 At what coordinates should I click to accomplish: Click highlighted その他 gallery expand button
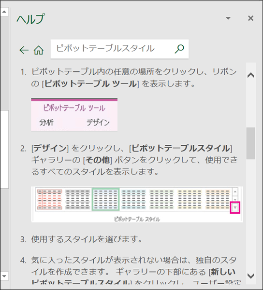235,207
